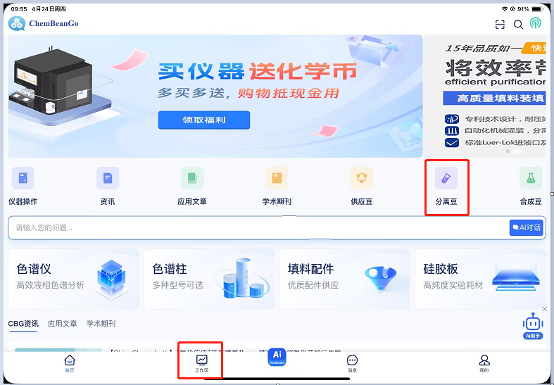Go to 工作区 in bottom navigation
This screenshot has height=385, width=554.
(201, 363)
